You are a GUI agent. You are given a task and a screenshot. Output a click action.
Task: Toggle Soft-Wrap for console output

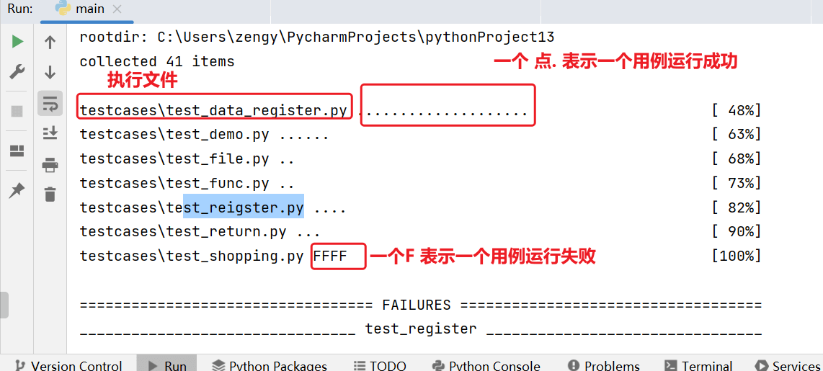pos(50,104)
